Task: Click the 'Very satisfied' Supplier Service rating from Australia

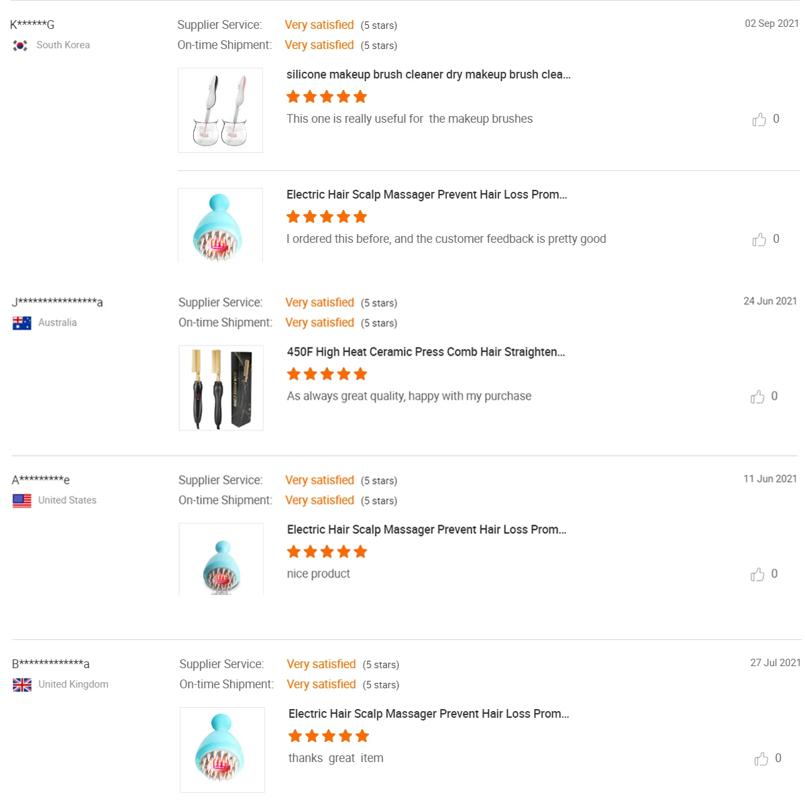Action: click(319, 303)
